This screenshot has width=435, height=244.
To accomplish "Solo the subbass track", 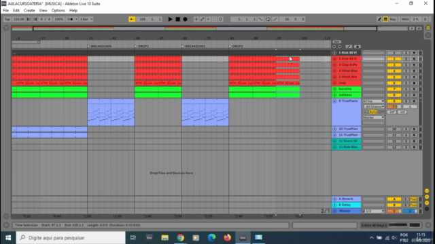I will pos(406,95).
